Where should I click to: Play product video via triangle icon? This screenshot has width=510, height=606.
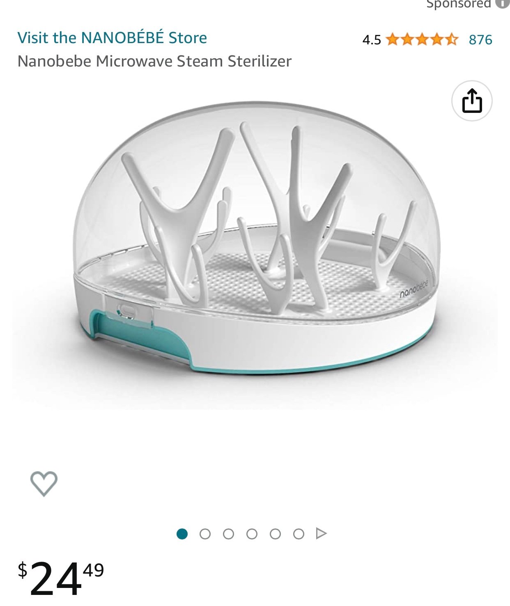(321, 533)
